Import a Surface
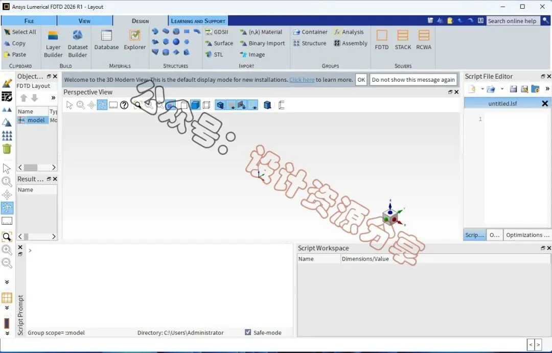552x353 pixels. click(219, 43)
